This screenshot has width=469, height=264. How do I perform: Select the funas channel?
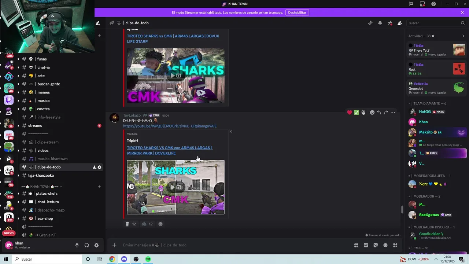pos(60,59)
